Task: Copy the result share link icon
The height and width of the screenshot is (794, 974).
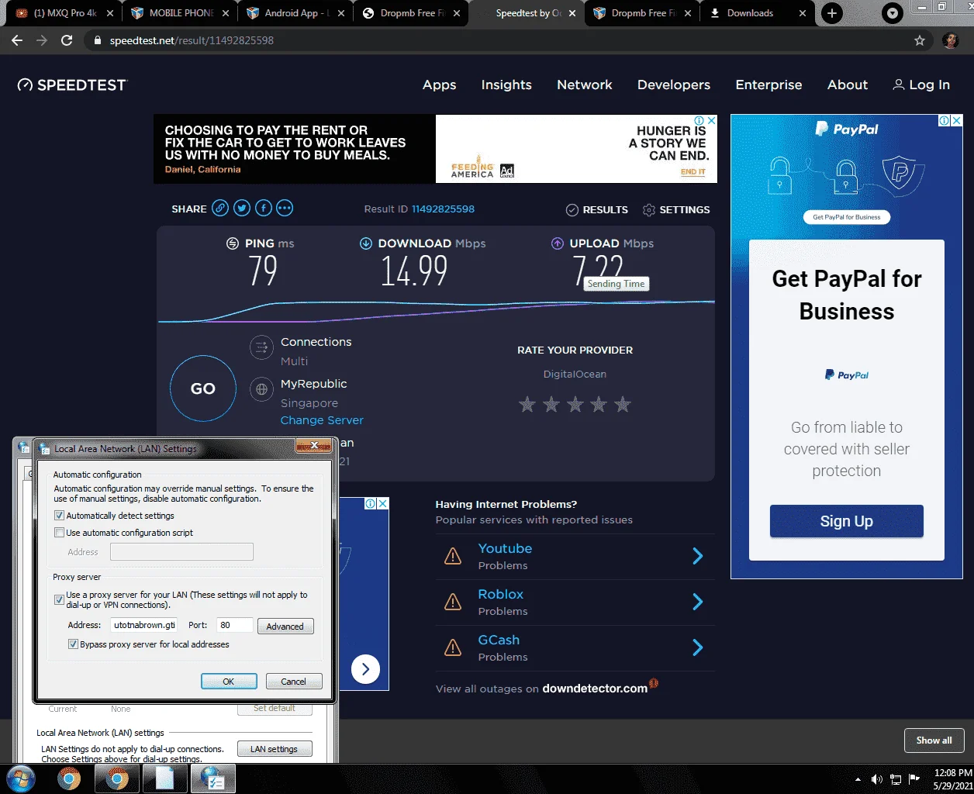Action: click(221, 208)
